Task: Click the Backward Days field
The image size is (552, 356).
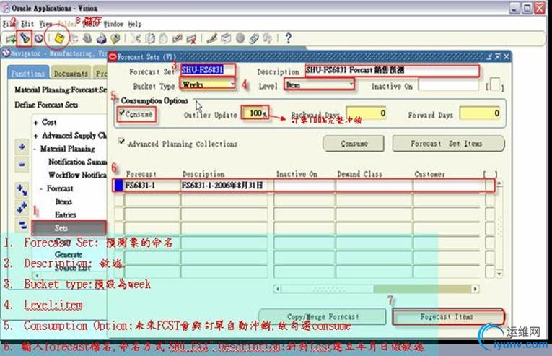Action: [366, 113]
